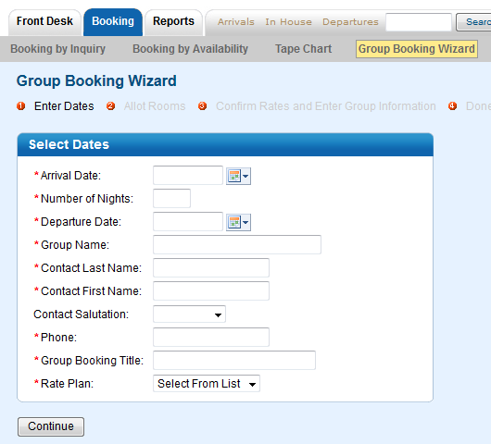491x444 pixels.
Task: Click step 3 Confirm Rates marker
Action: (202, 106)
